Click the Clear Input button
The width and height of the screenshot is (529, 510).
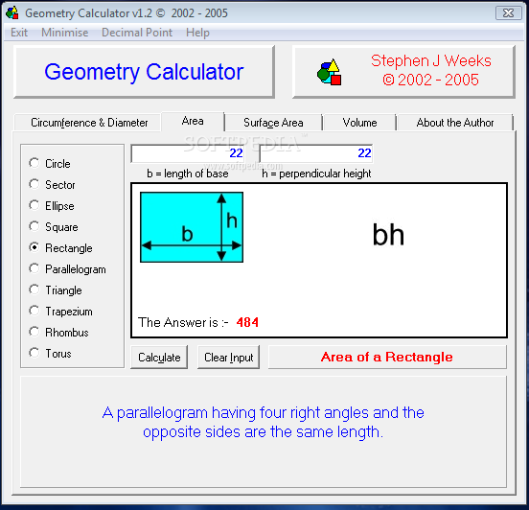tap(229, 358)
